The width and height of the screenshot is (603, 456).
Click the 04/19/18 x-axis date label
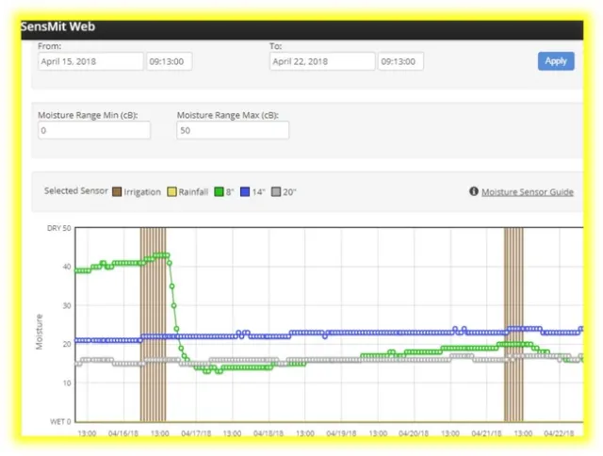tap(341, 433)
